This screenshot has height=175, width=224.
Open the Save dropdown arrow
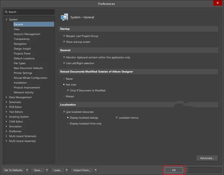(47, 170)
